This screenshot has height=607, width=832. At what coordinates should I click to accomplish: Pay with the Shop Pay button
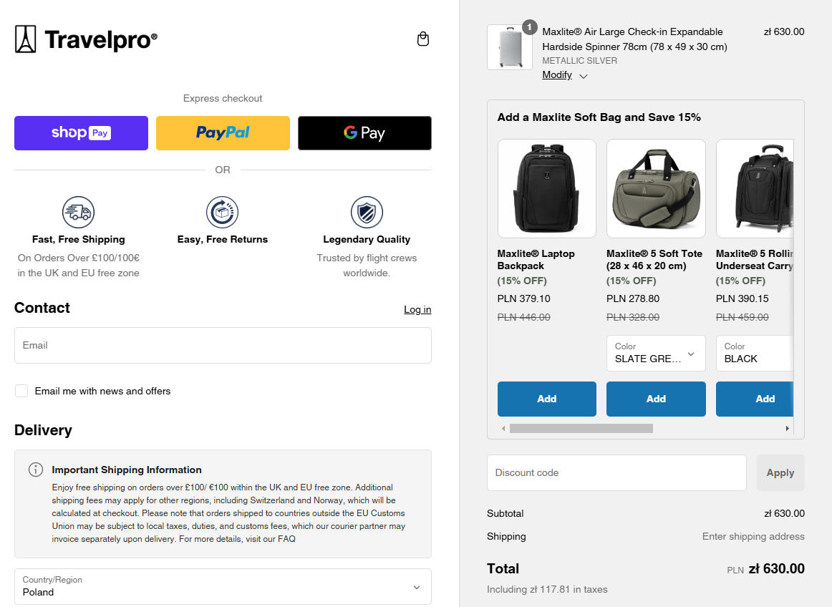coord(81,133)
